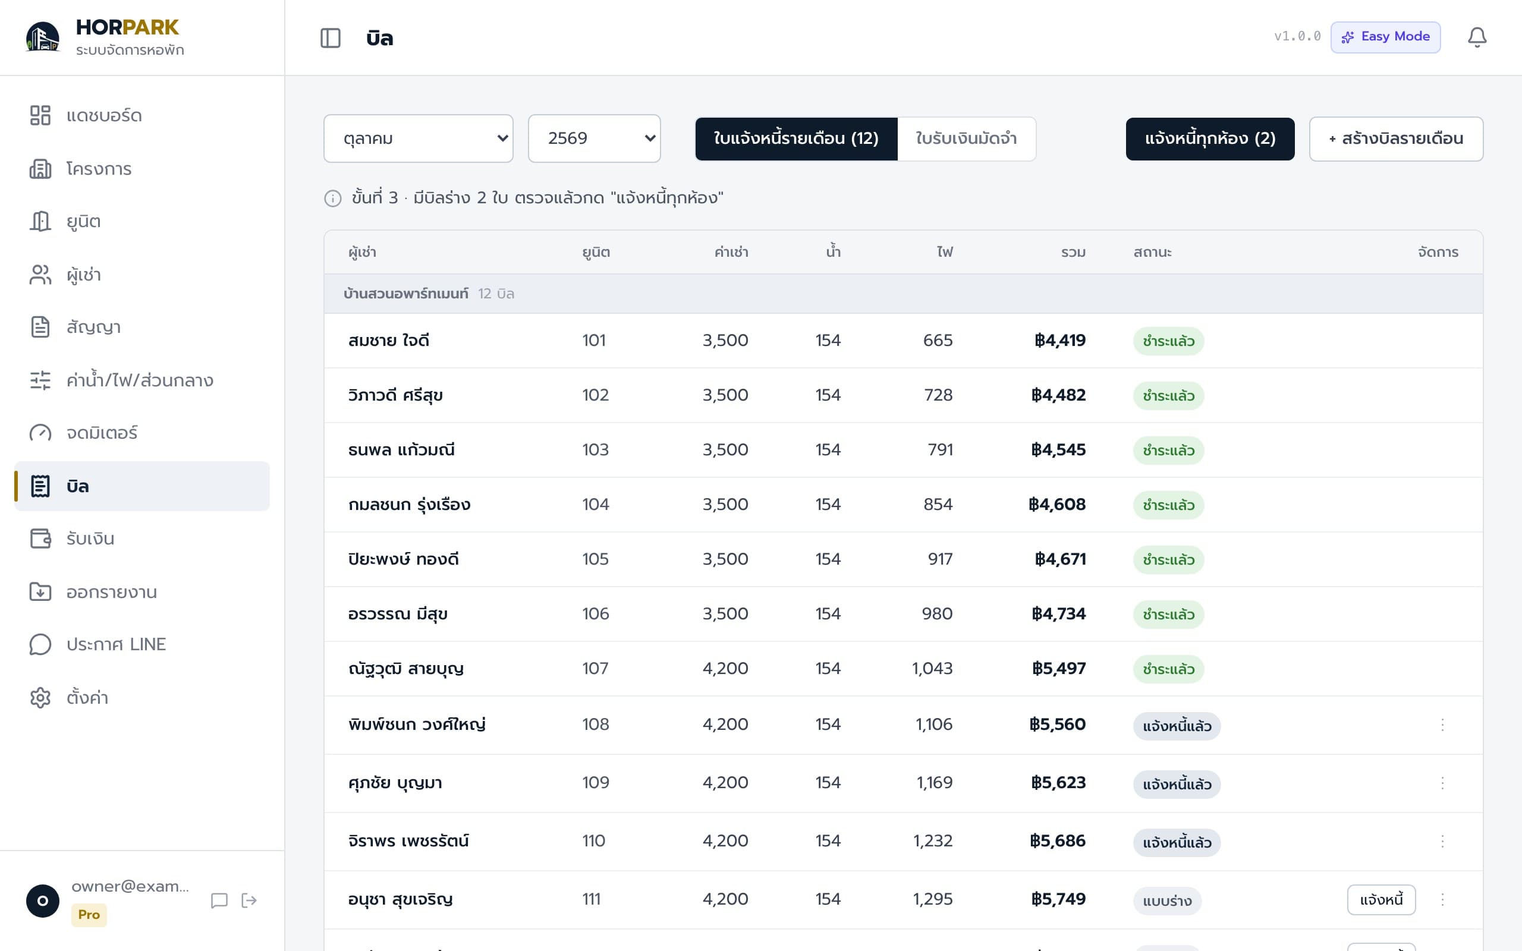This screenshot has width=1522, height=951.
Task: Open ตั้งค่า settings page
Action: click(x=142, y=698)
